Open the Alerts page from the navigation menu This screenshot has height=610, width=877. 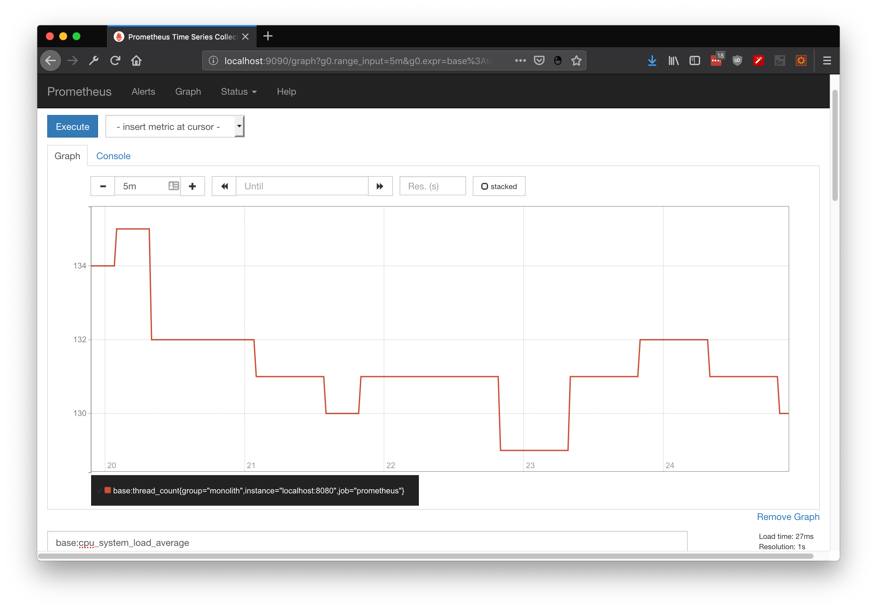143,92
